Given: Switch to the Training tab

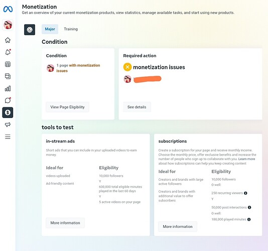Looking at the screenshot, I should 71,29.
